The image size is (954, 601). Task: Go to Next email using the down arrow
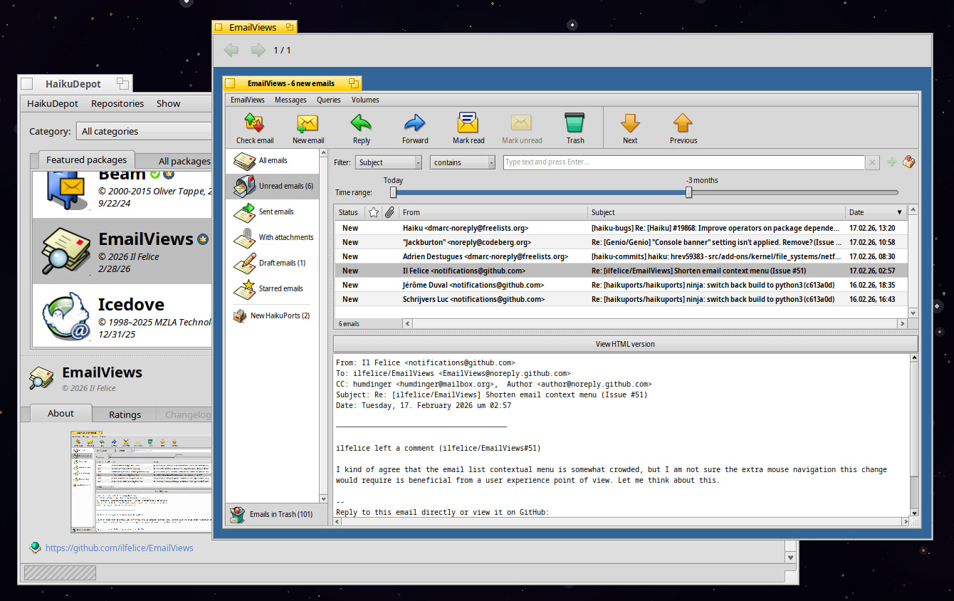click(630, 124)
